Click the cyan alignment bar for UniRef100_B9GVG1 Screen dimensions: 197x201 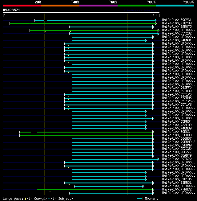[95, 20]
